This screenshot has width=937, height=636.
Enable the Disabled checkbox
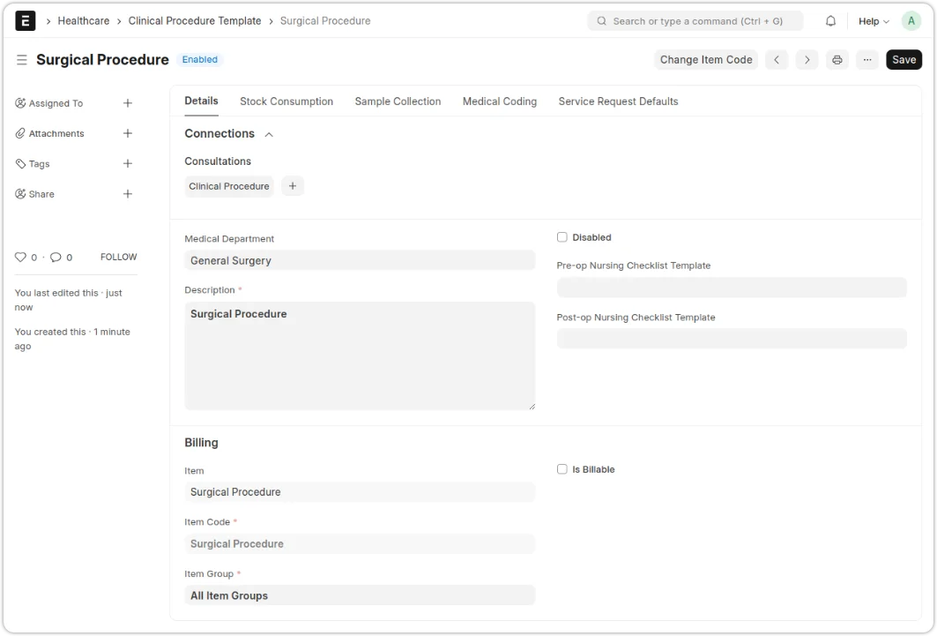point(562,237)
